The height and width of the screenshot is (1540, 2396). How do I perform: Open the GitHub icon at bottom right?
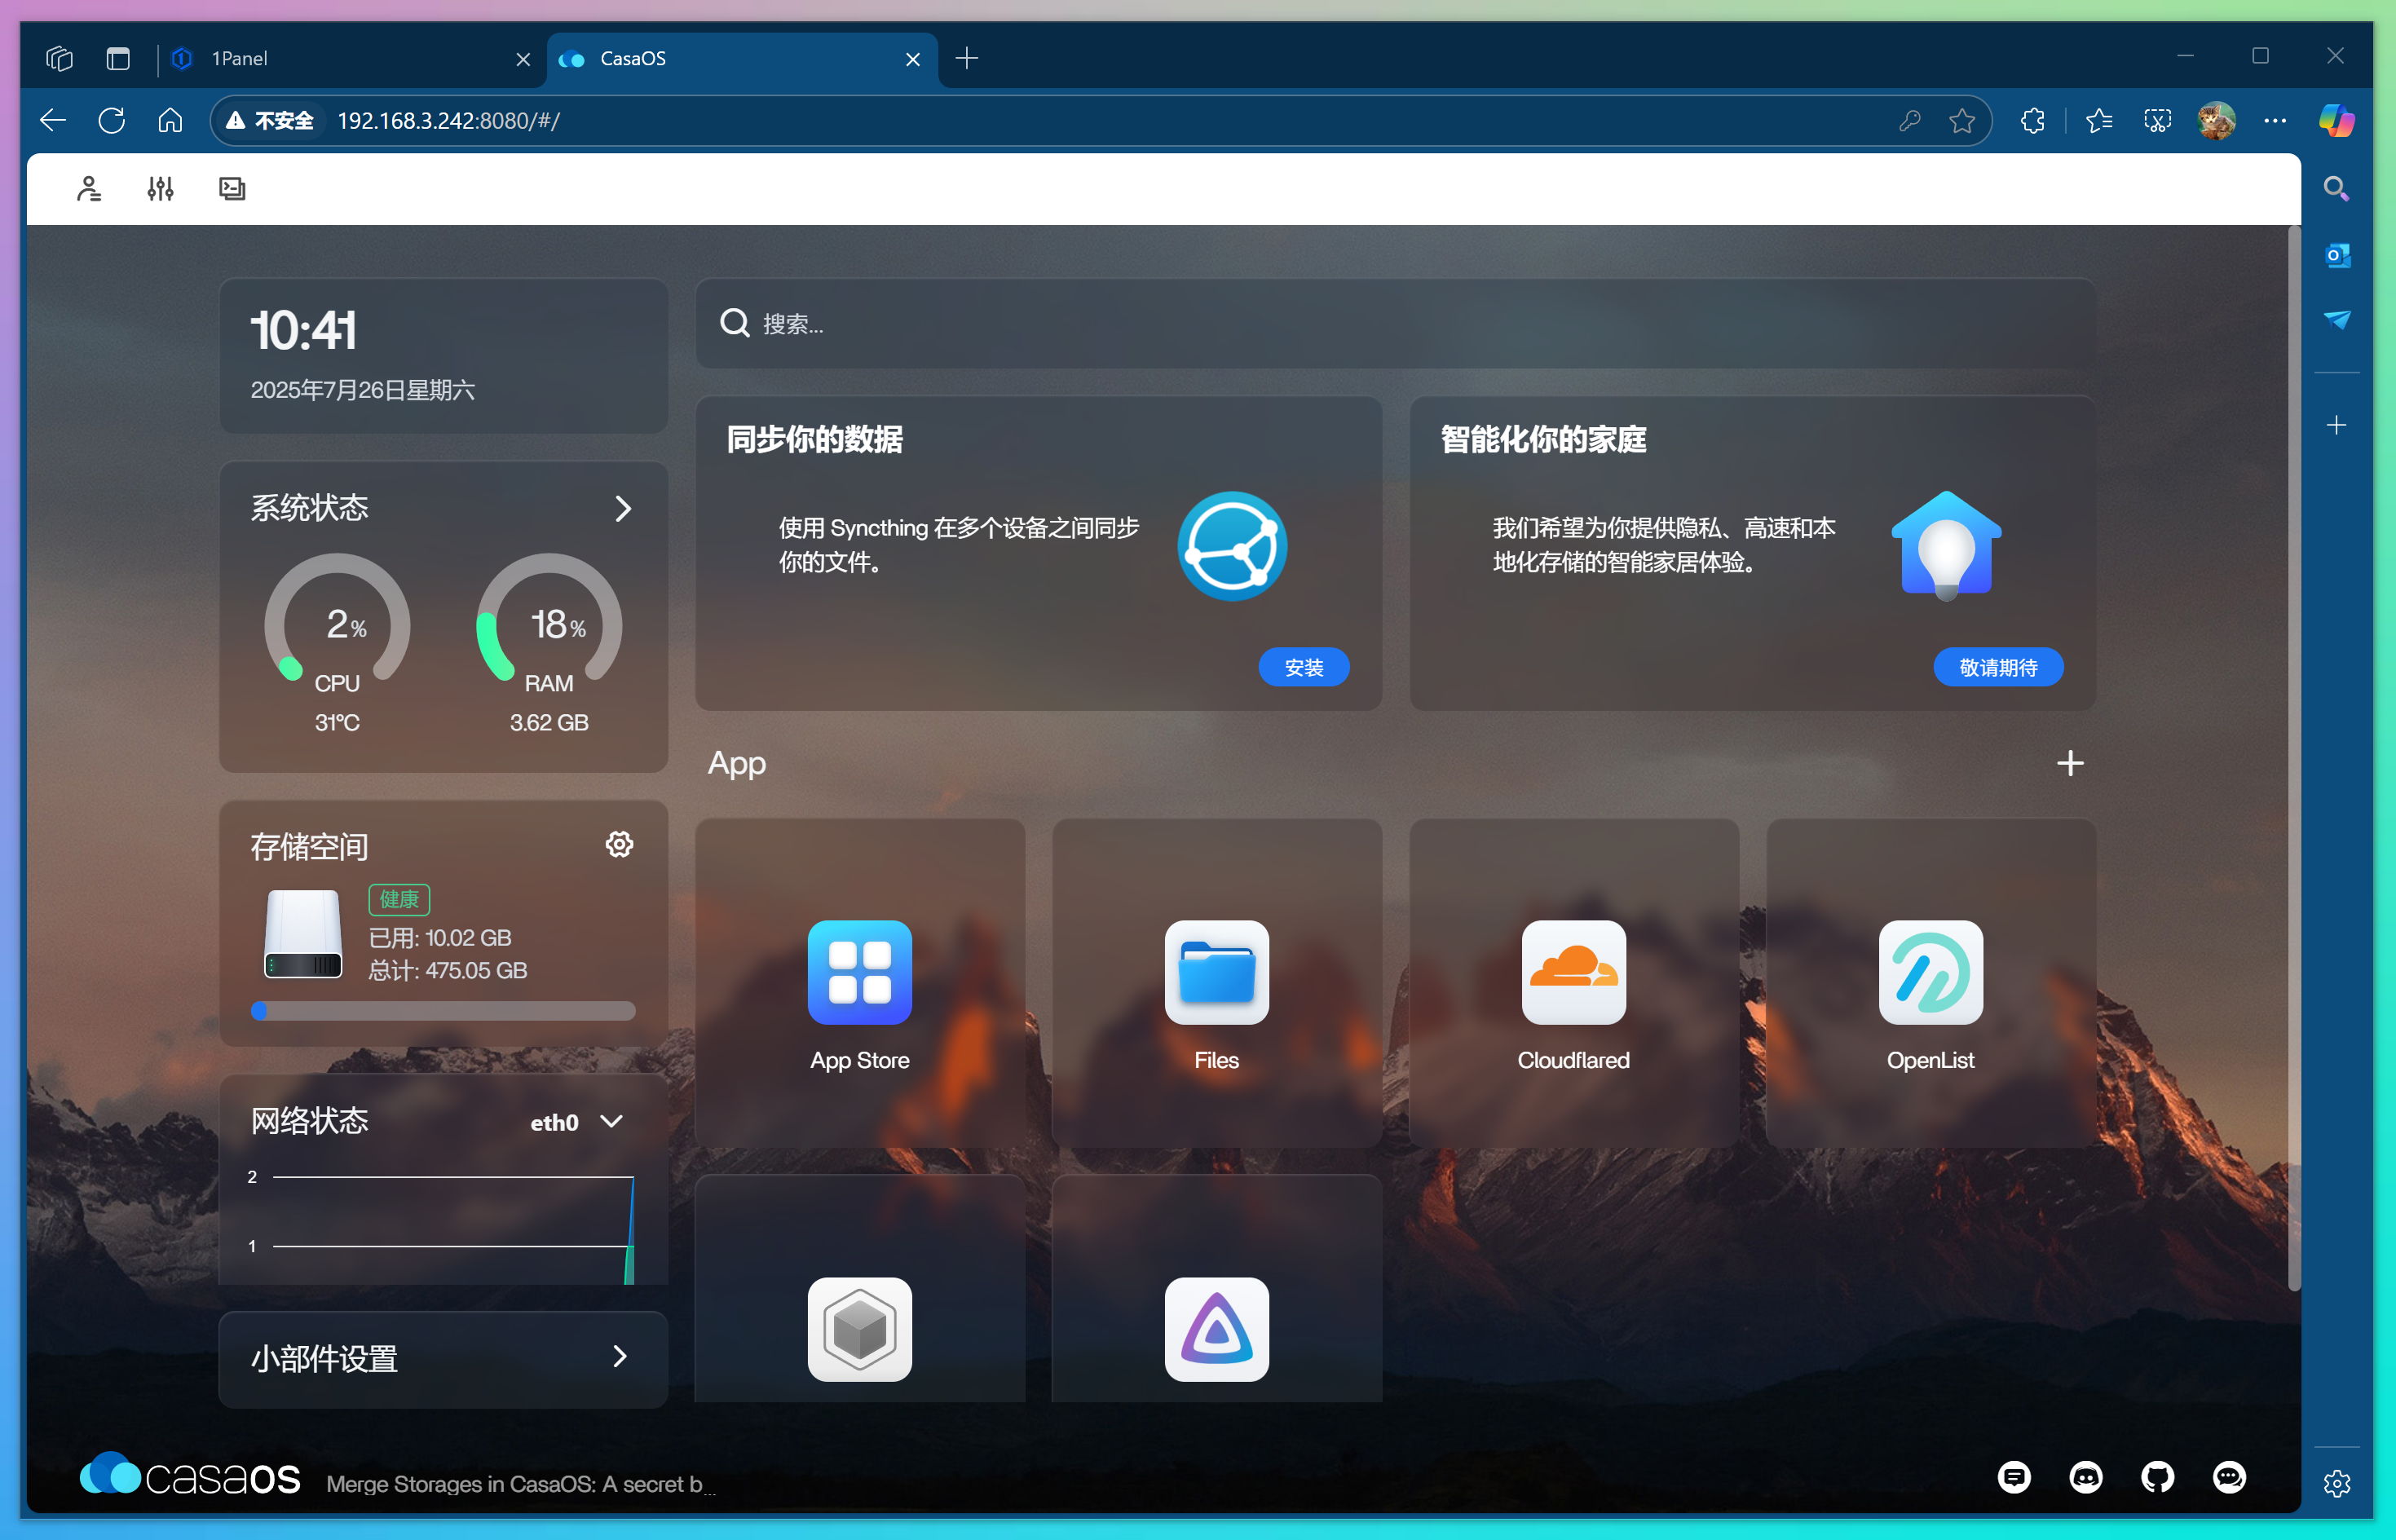pyautogui.click(x=2158, y=1478)
